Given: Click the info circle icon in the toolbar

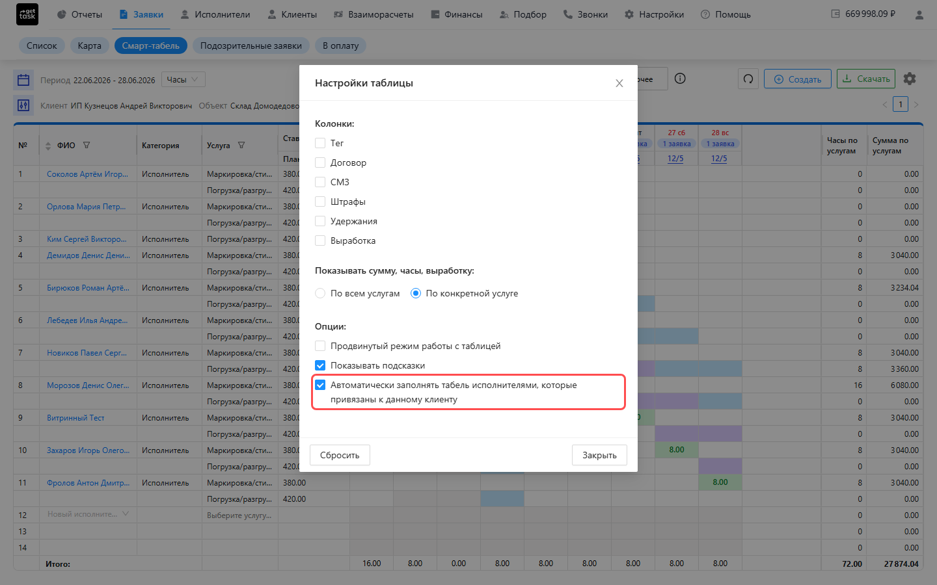Looking at the screenshot, I should pyautogui.click(x=680, y=79).
